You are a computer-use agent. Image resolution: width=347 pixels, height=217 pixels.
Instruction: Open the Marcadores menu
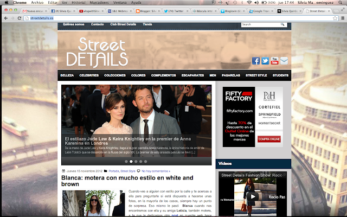[x=99, y=3]
